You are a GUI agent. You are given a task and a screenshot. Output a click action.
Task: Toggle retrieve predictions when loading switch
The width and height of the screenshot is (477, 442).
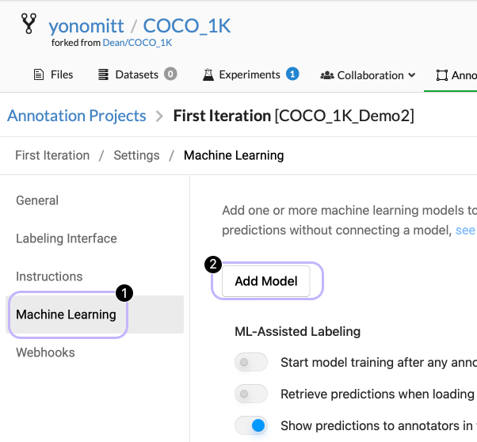tap(250, 394)
